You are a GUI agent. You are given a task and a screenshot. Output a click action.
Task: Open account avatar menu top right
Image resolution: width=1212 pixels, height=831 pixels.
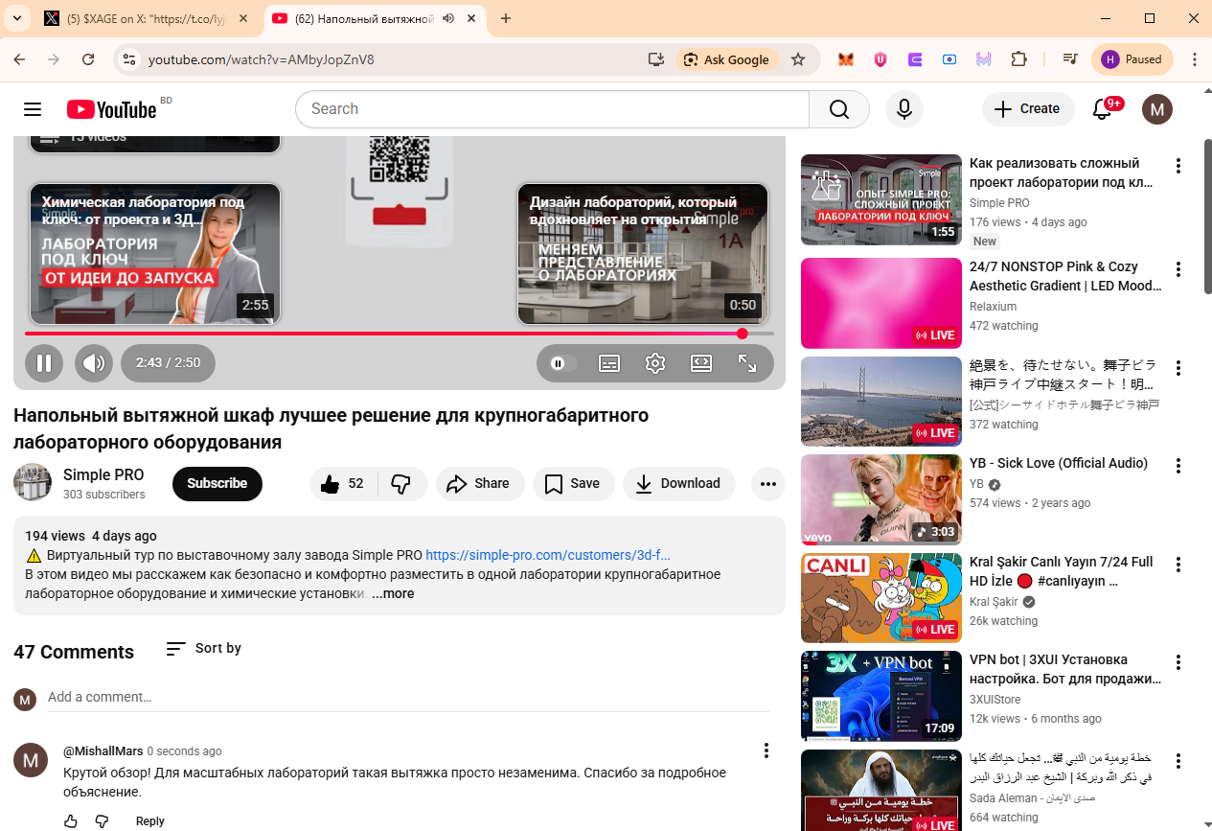point(1157,109)
